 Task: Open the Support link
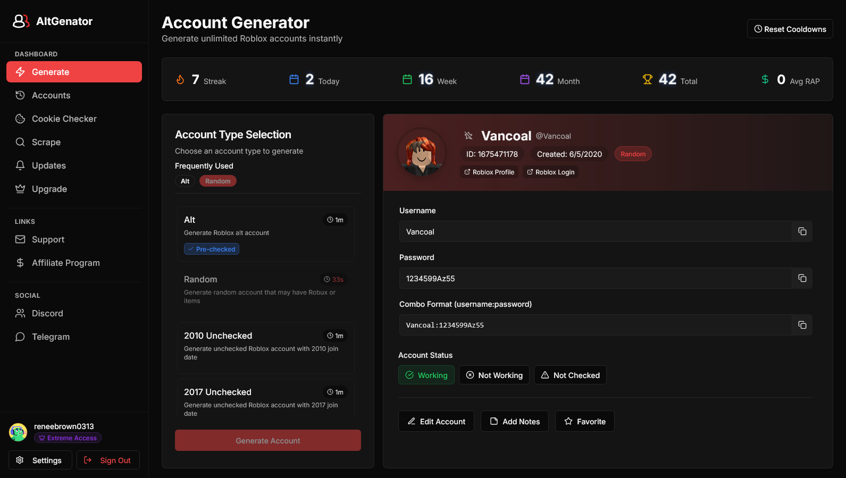[x=74, y=239]
